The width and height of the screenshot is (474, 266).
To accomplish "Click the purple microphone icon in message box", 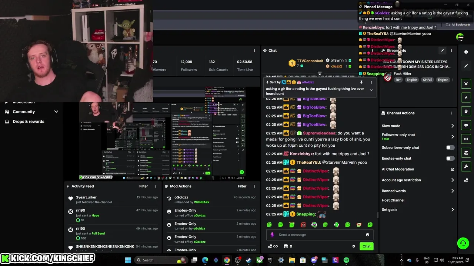I will (272, 235).
